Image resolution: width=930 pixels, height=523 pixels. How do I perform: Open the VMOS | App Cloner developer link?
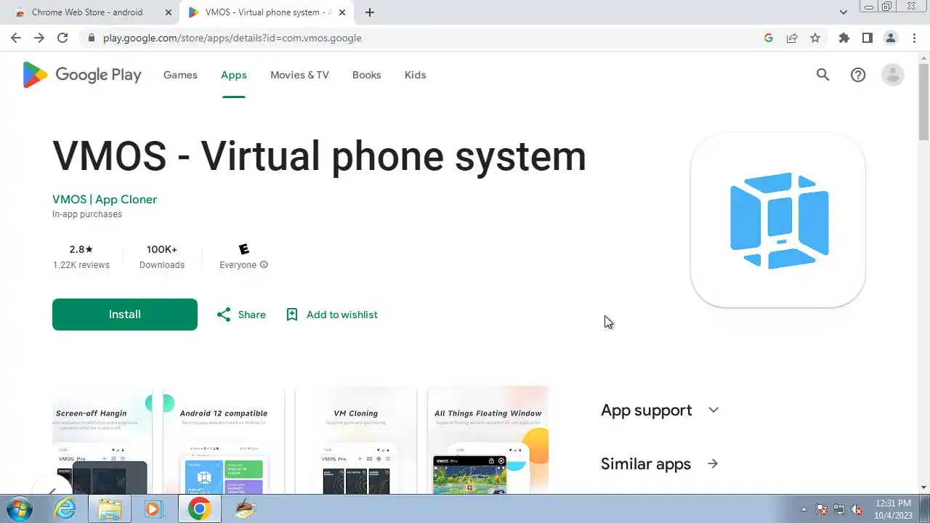pos(105,199)
